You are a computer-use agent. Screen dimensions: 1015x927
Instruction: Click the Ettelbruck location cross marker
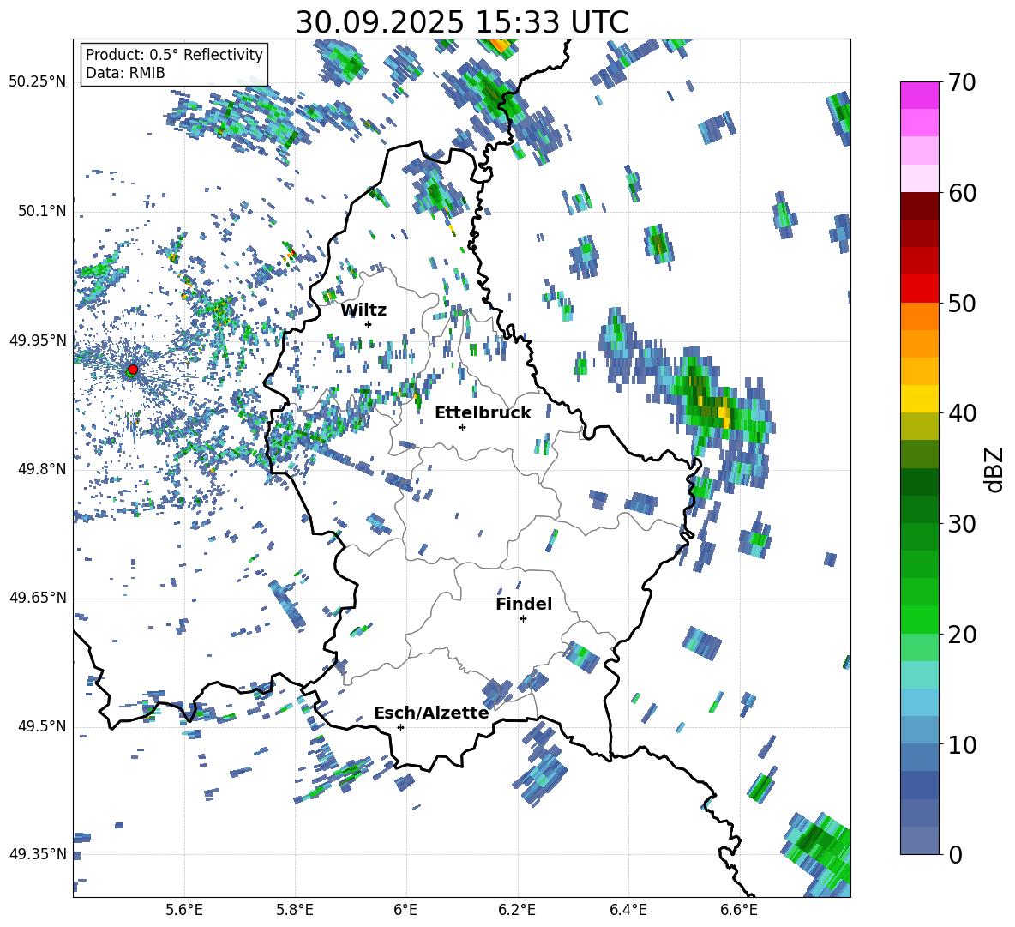[x=462, y=427]
